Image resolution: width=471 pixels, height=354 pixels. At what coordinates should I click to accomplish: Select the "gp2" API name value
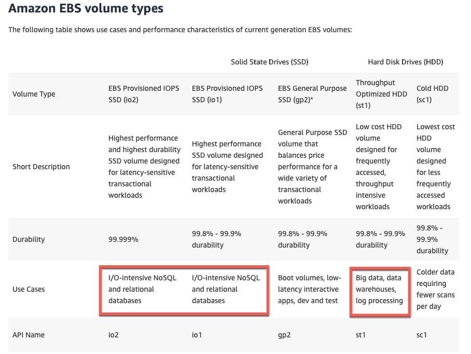(x=284, y=335)
